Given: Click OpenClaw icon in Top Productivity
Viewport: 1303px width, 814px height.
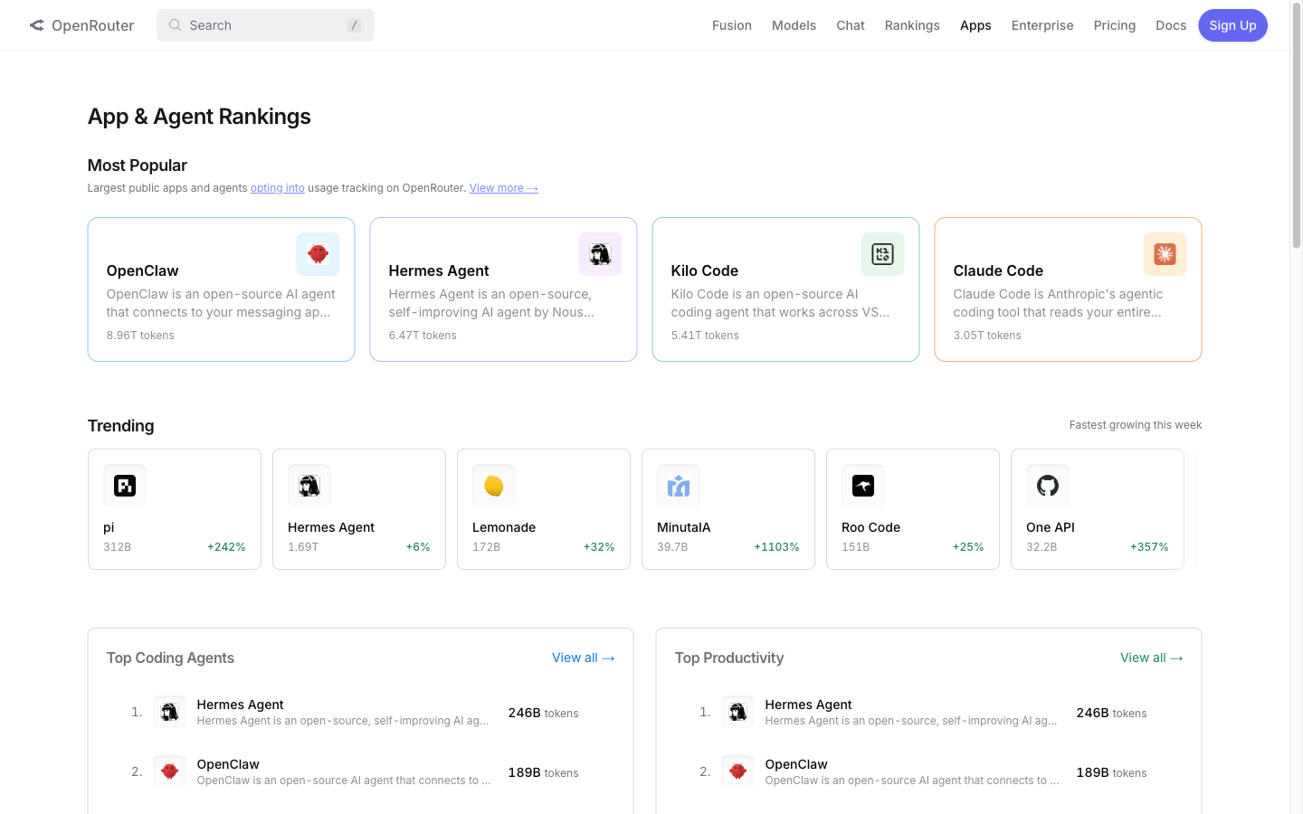Looking at the screenshot, I should click(737, 771).
